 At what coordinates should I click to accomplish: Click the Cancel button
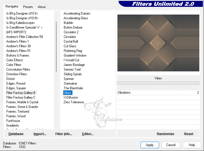pyautogui.click(x=171, y=145)
